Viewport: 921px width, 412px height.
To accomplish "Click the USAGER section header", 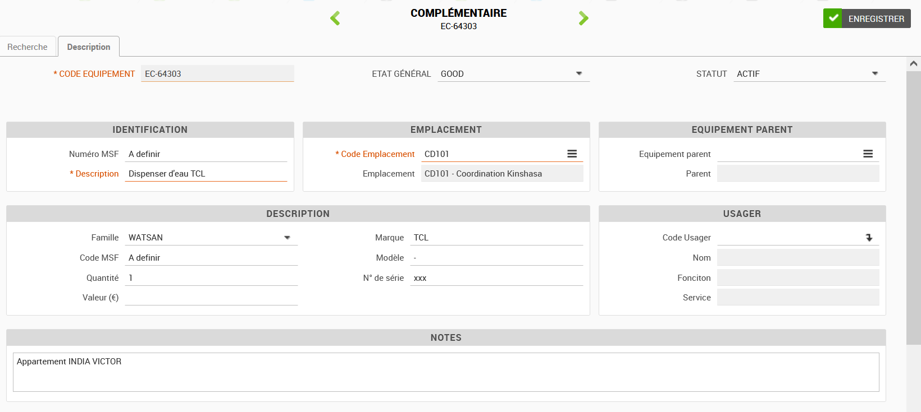I will point(742,214).
